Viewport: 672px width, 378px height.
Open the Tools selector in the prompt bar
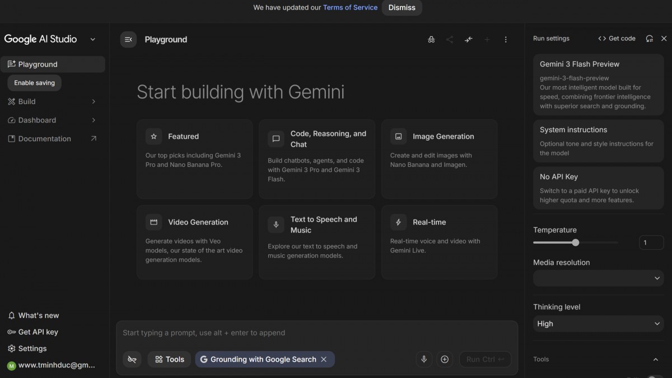coord(169,359)
